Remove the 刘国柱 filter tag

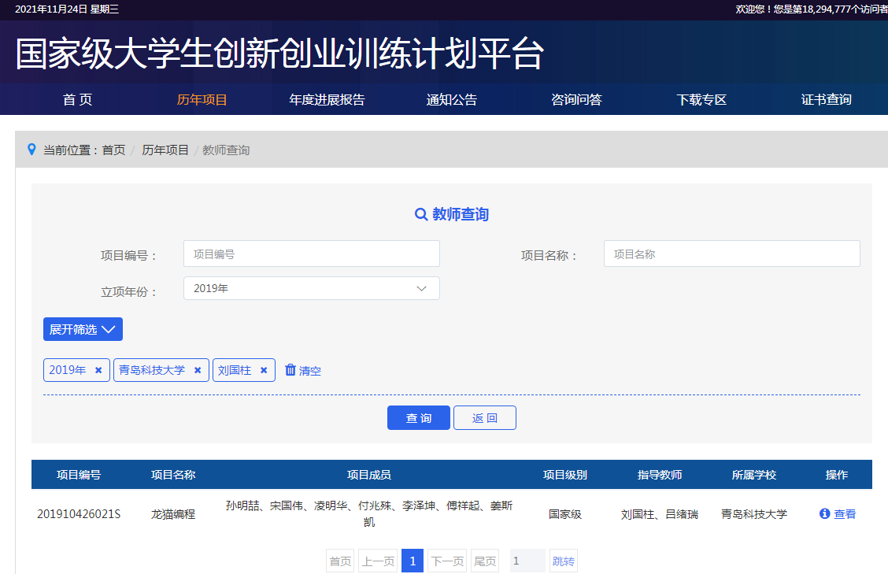click(264, 370)
